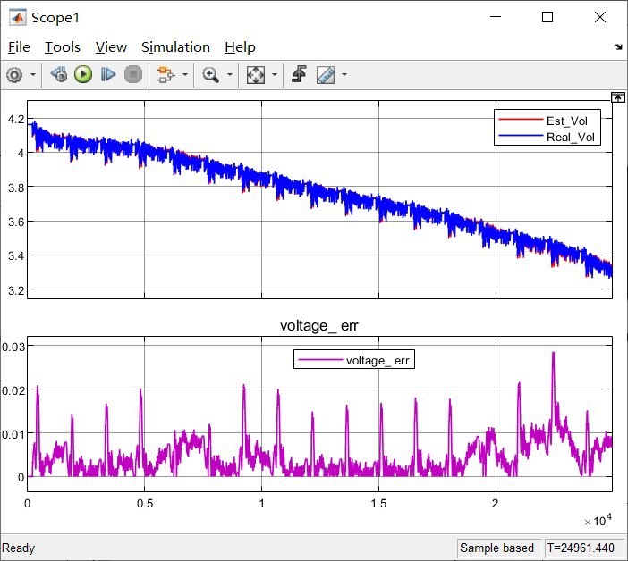Open the File menu

click(x=19, y=47)
